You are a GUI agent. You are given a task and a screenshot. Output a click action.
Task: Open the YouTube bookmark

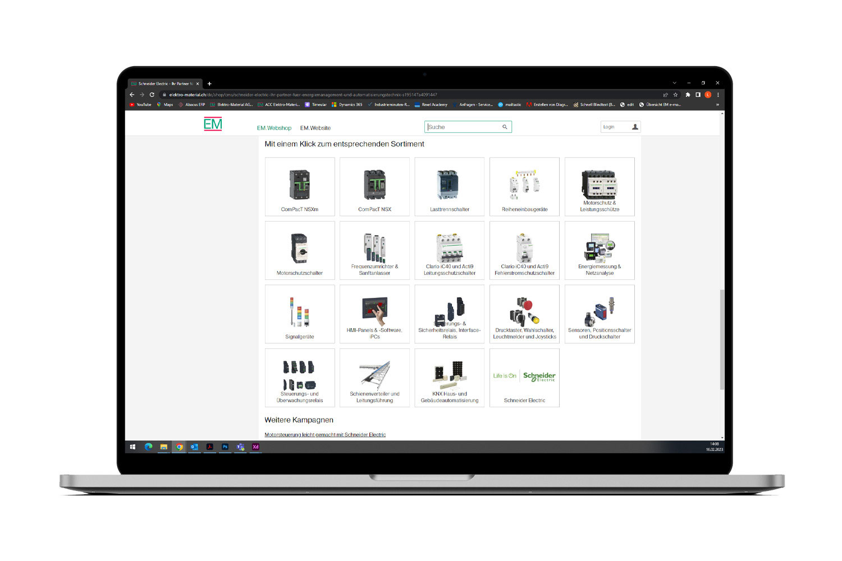tap(140, 104)
